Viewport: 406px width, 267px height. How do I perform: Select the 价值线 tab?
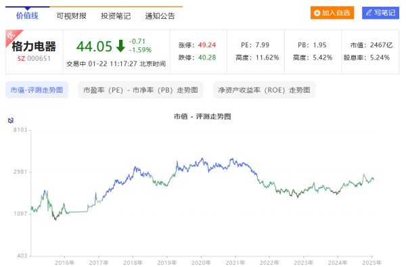coord(27,16)
